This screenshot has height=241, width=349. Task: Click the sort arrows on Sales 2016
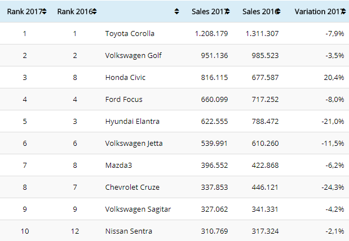[x=278, y=11]
